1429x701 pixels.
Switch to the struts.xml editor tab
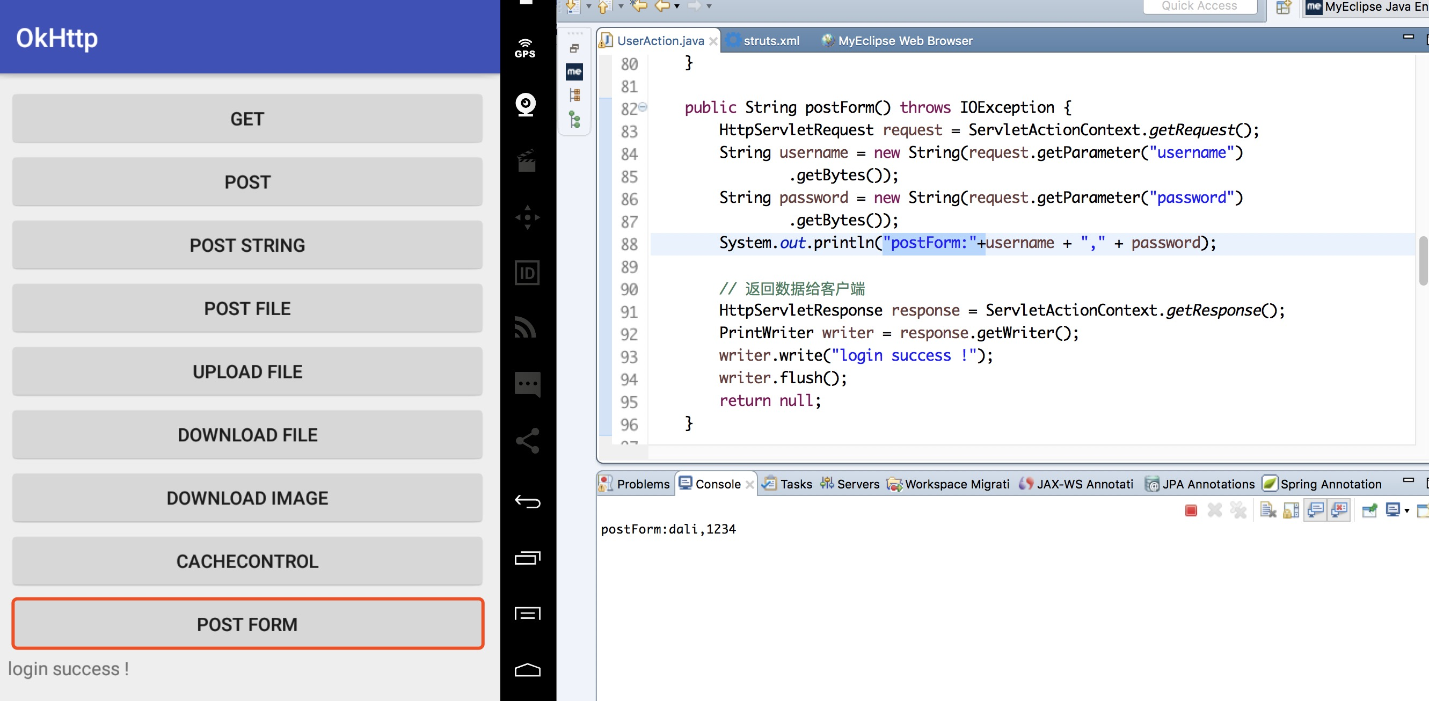770,41
